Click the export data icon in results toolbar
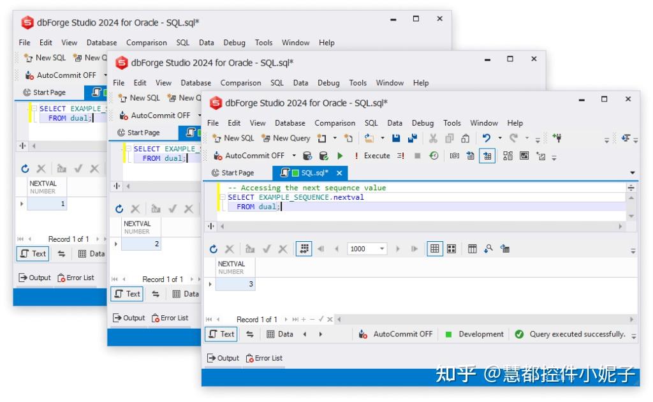653x402 pixels. tap(505, 249)
